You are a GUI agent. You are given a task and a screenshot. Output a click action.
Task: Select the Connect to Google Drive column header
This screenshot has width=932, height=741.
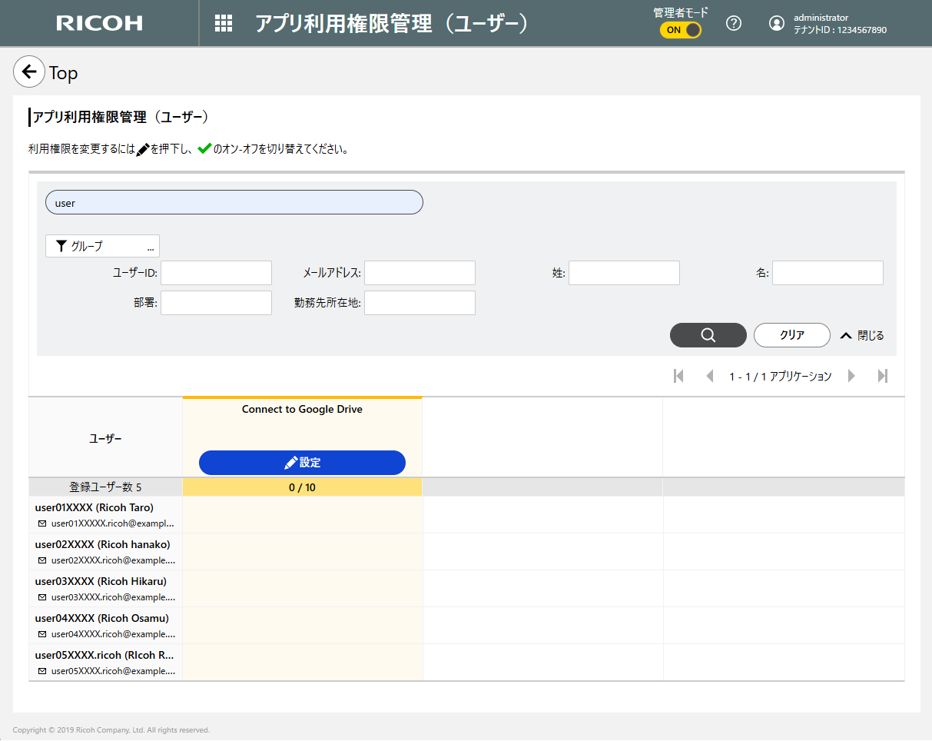pos(302,410)
